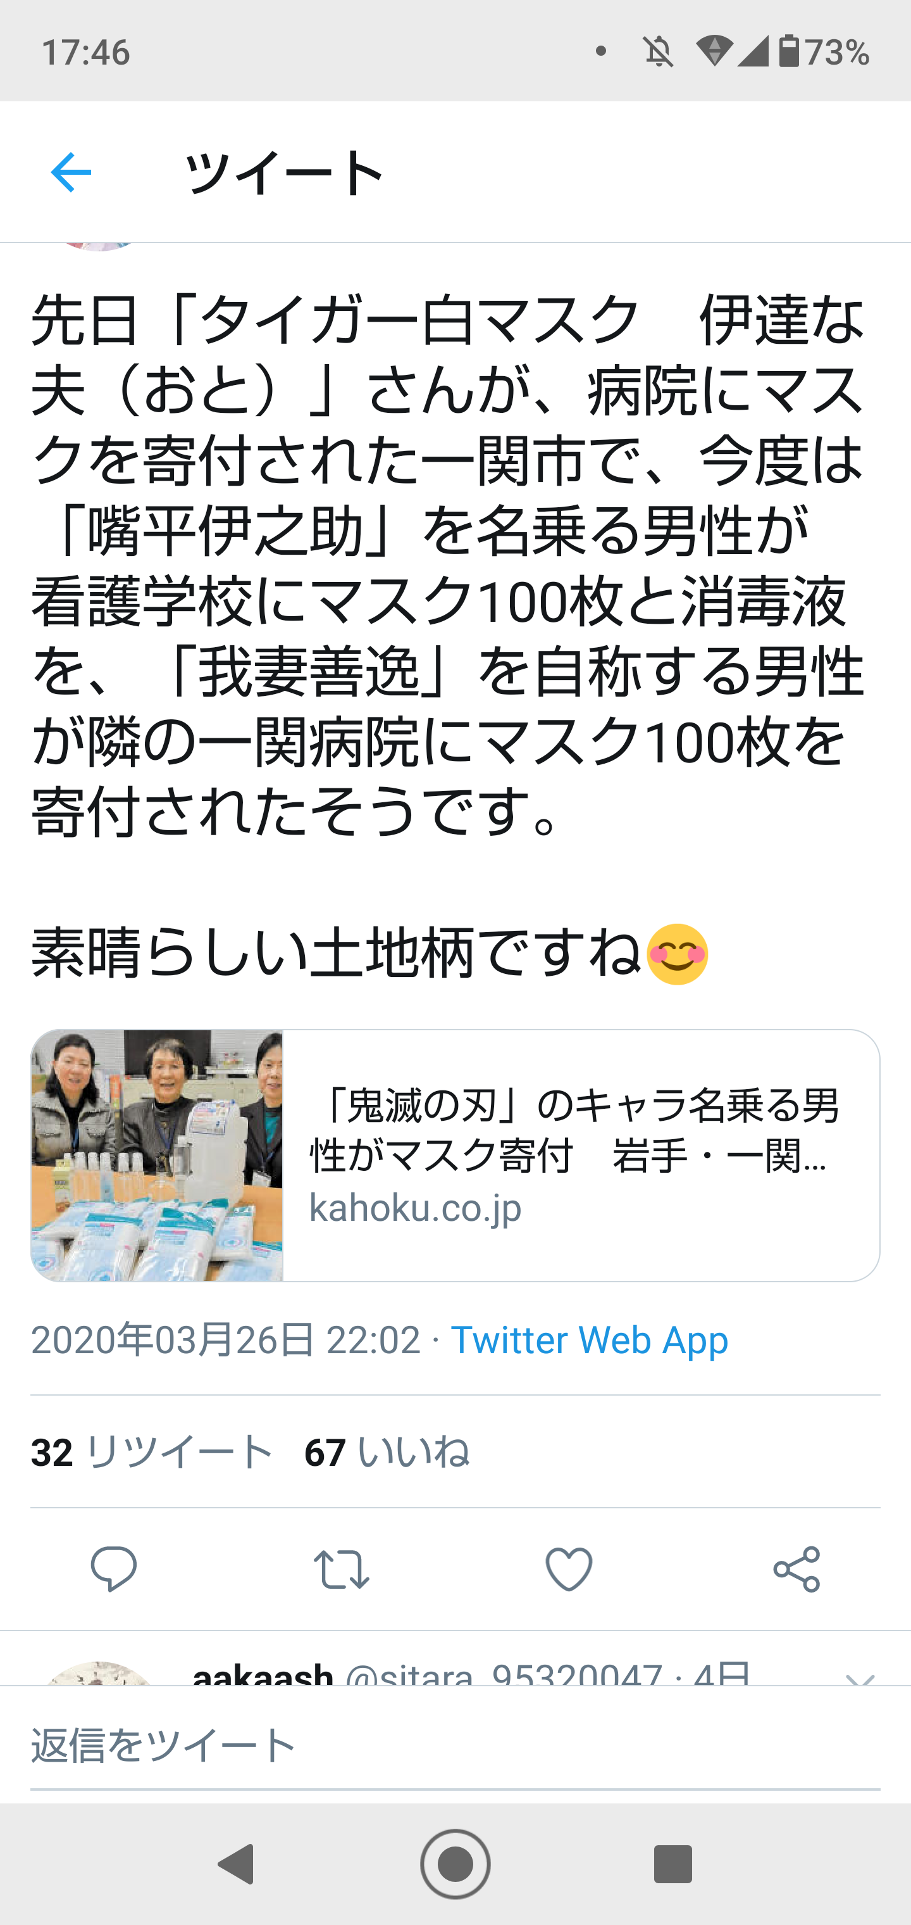View the 67 likes list

[x=387, y=1452]
